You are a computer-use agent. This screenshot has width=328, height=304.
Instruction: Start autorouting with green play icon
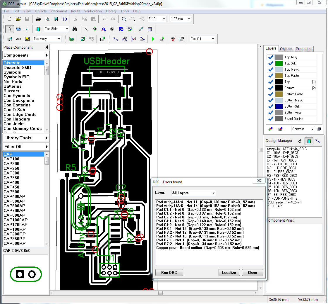tap(153, 39)
